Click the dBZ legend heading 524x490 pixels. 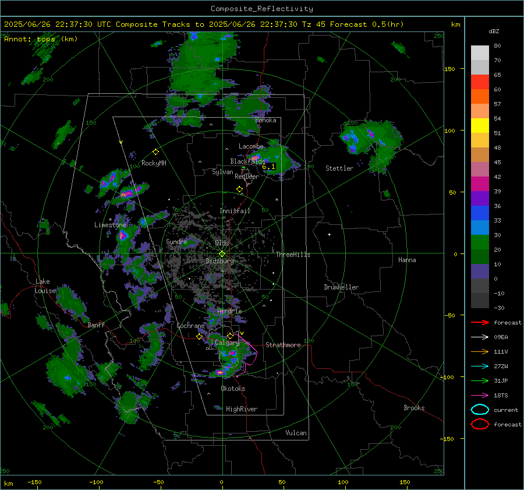[494, 31]
